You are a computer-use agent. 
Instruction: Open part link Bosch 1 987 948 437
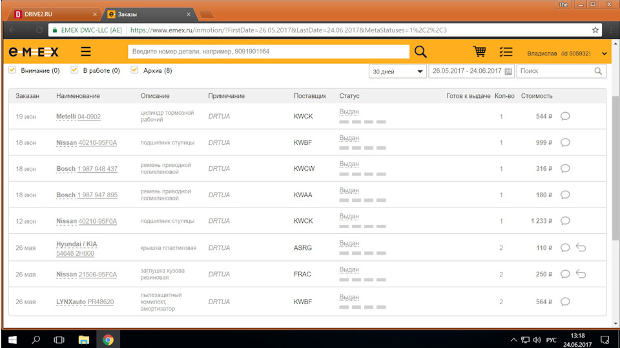coord(87,168)
